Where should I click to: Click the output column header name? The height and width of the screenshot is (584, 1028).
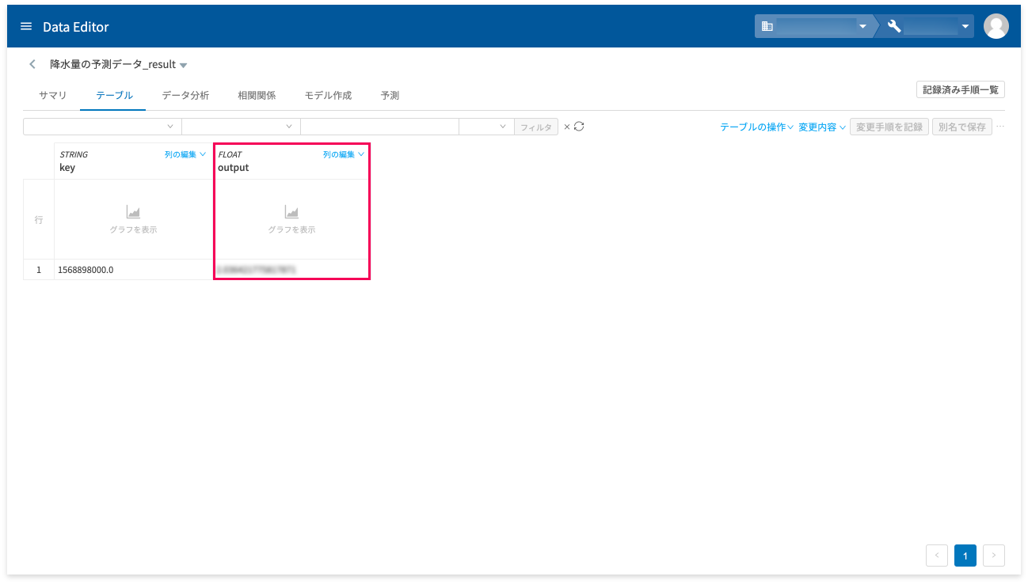[x=234, y=168]
